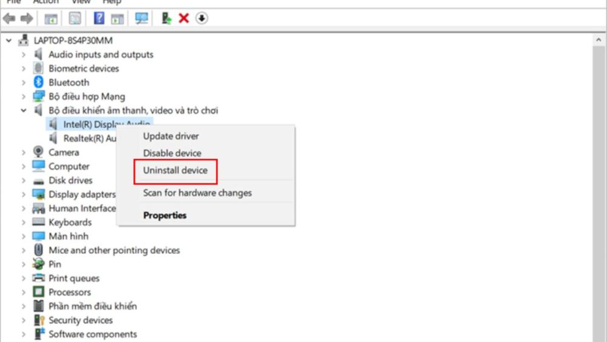Choose Uninstall device from the context menu
The height and width of the screenshot is (342, 607).
coord(175,171)
